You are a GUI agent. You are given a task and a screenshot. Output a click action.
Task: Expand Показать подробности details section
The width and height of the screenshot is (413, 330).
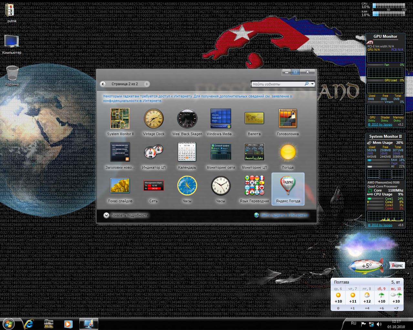tap(107, 215)
